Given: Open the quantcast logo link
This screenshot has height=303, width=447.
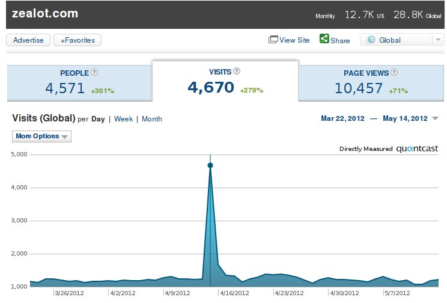Looking at the screenshot, I should pyautogui.click(x=417, y=148).
